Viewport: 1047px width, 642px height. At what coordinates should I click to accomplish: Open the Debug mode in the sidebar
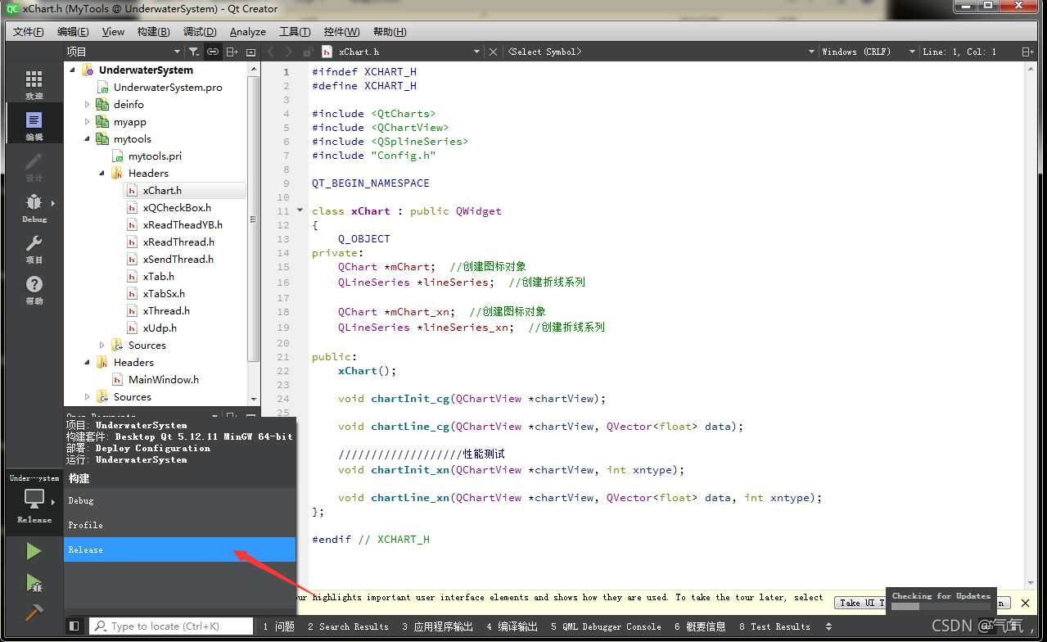coord(34,206)
